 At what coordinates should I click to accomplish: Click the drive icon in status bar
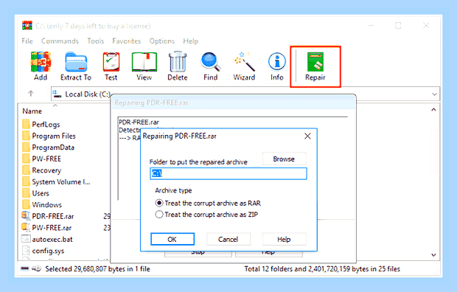click(x=25, y=268)
